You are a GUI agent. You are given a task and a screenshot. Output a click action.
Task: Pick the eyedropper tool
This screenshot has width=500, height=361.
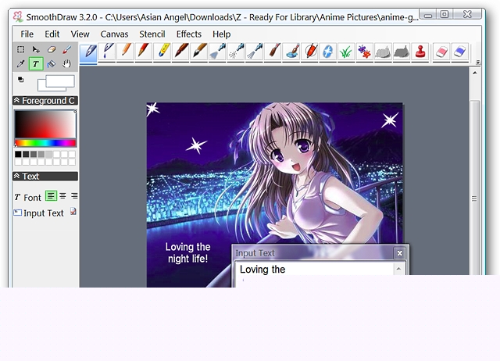(21, 64)
